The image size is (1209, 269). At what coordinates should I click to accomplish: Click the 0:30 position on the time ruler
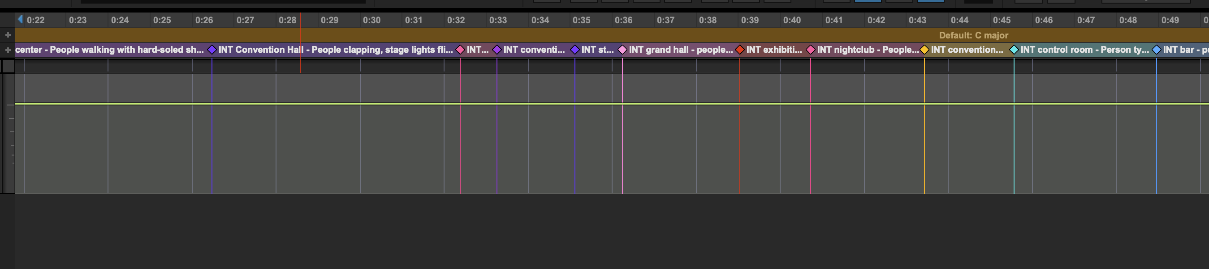371,21
